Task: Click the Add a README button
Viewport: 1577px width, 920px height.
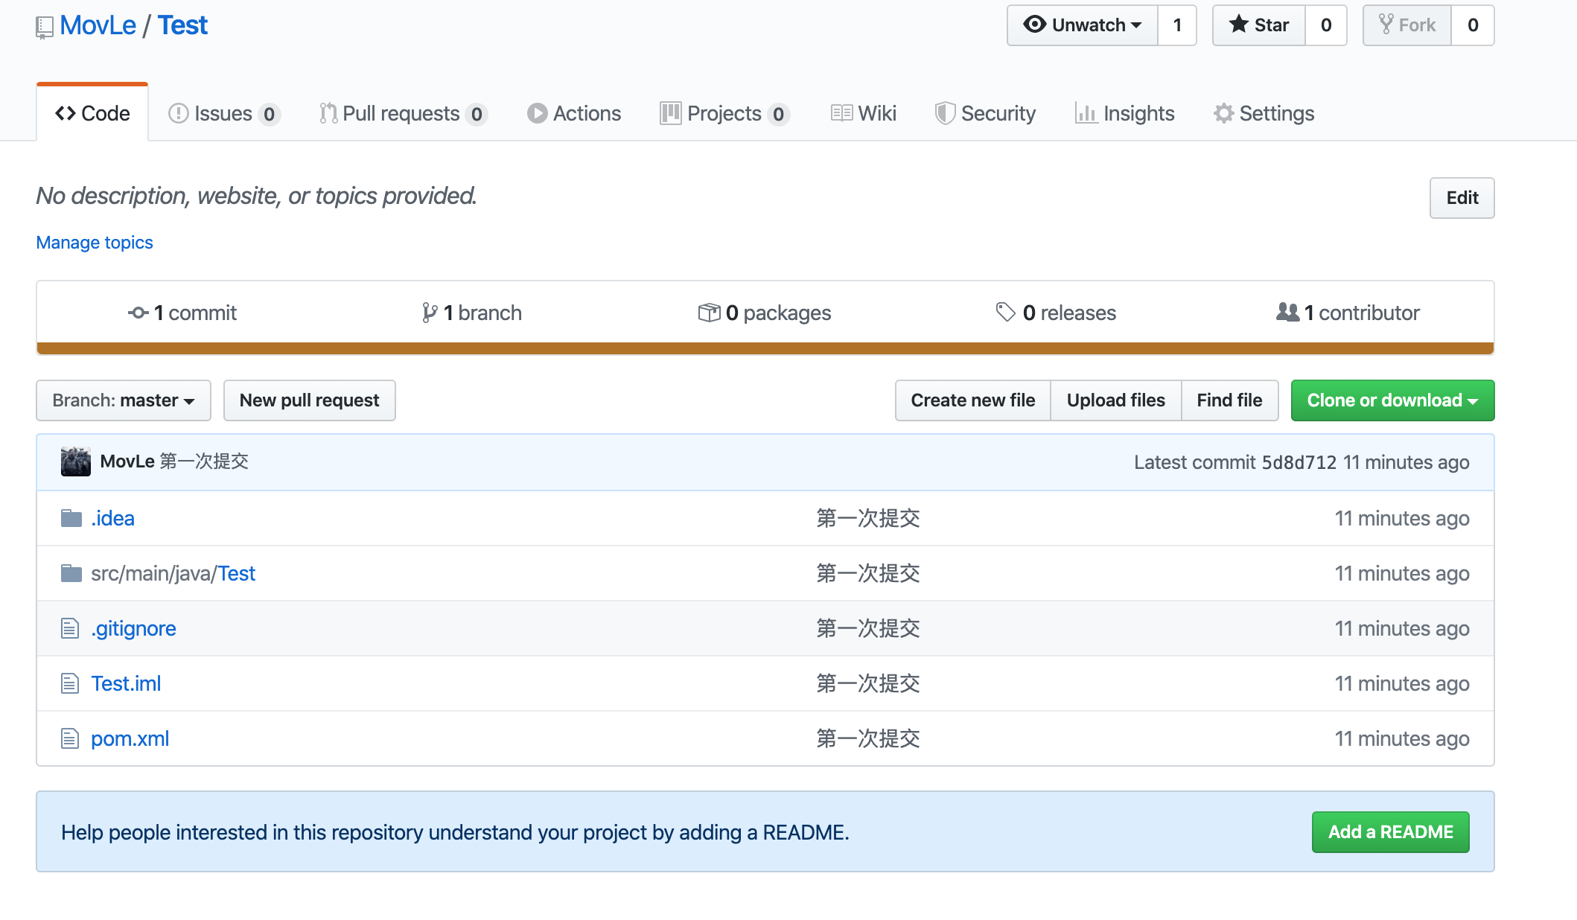Action: point(1389,831)
